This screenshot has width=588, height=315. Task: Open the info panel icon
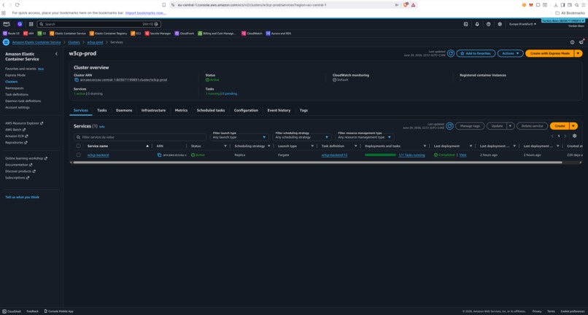[x=572, y=42]
